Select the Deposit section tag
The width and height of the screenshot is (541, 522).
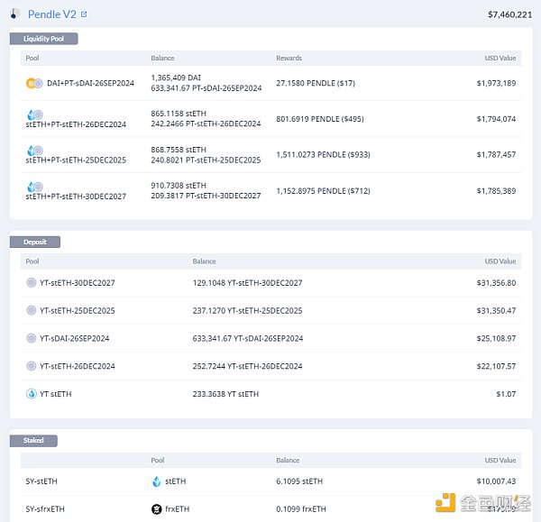(35, 242)
